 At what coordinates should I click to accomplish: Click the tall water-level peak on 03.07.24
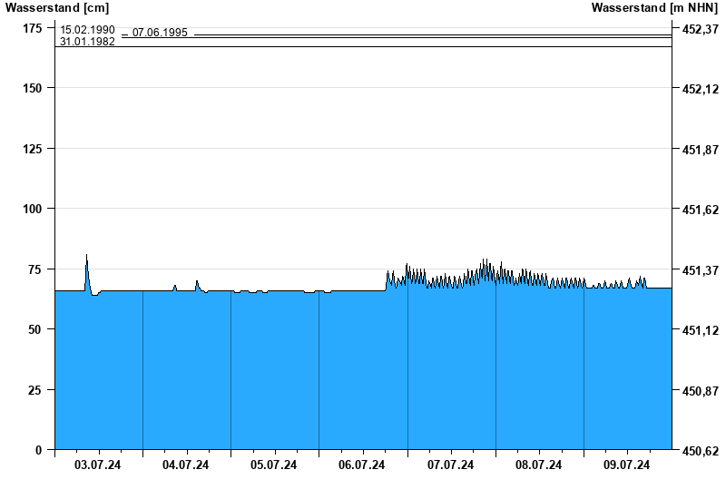pyautogui.click(x=87, y=259)
